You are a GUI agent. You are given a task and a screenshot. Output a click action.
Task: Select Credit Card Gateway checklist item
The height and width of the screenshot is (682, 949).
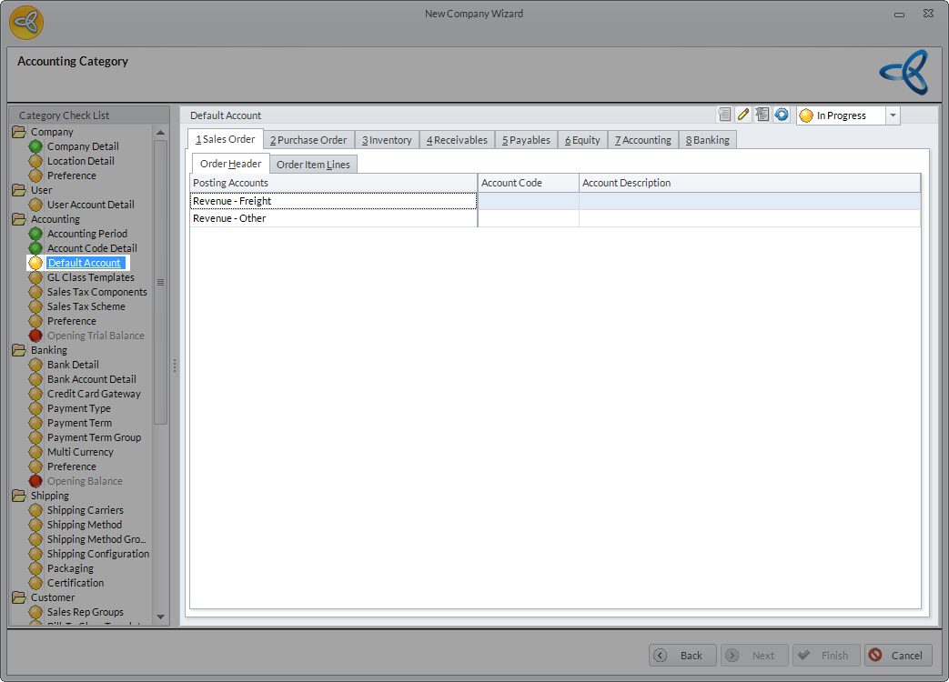pos(94,394)
